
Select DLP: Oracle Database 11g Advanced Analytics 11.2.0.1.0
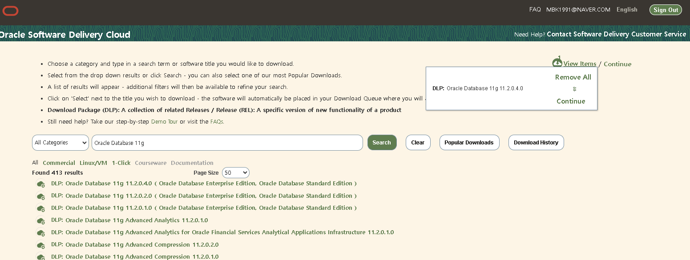[129, 220]
